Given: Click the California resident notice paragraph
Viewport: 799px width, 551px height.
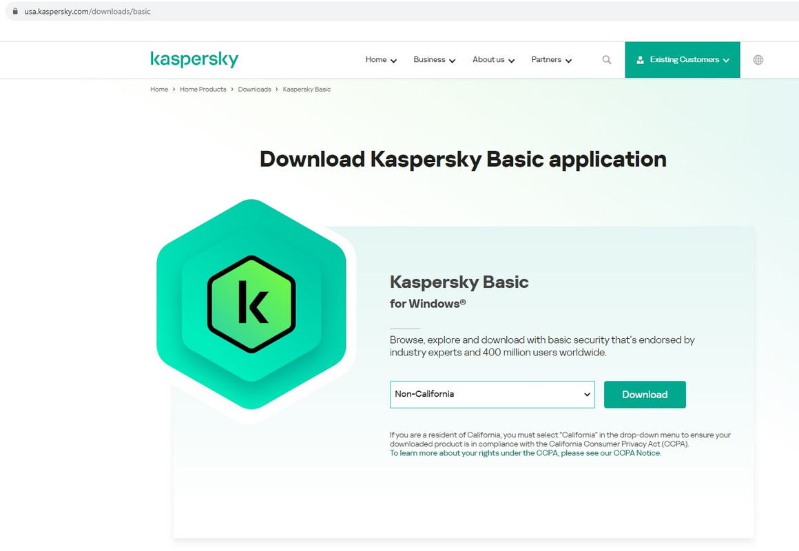Looking at the screenshot, I should [560, 439].
